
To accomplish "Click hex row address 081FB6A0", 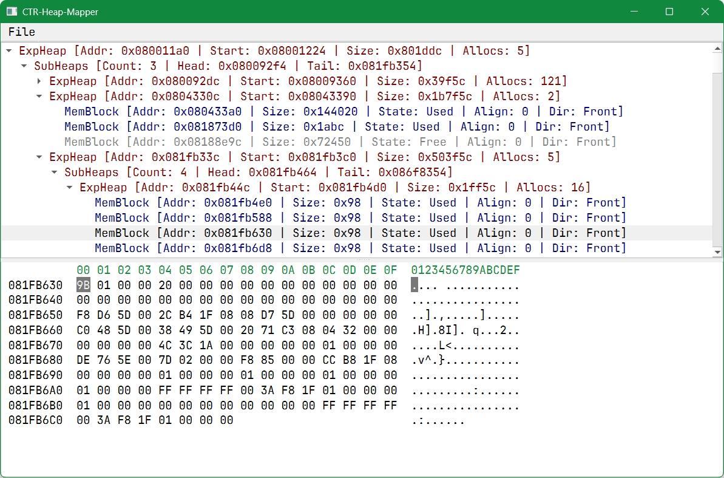I will point(35,391).
